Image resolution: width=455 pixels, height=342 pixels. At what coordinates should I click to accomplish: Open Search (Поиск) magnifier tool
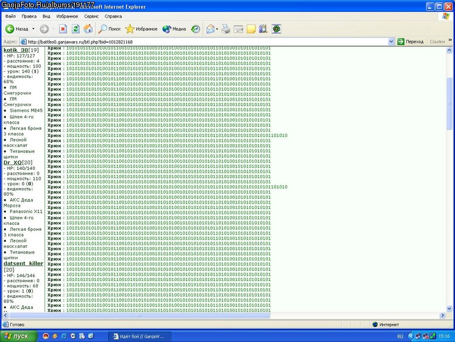(x=109, y=29)
